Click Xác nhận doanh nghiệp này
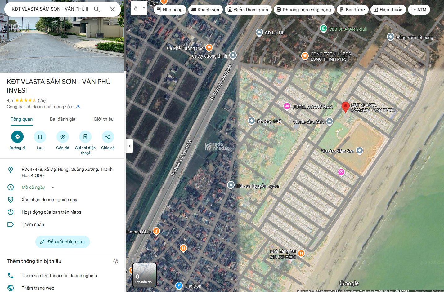 [x=62, y=200]
